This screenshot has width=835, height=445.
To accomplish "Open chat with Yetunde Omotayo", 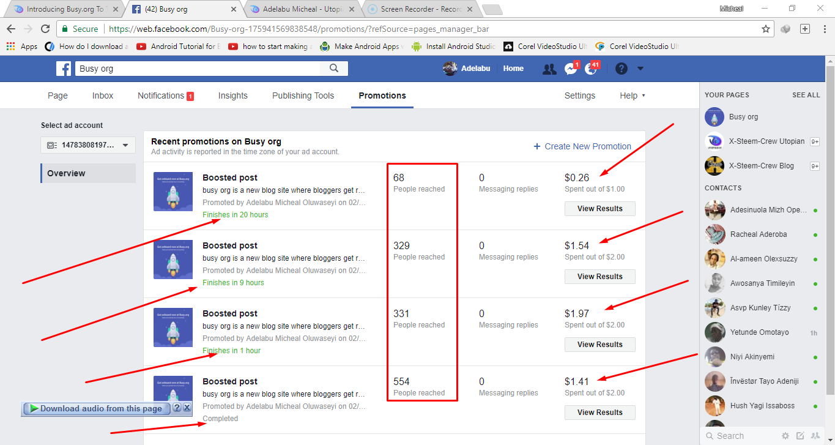I will (762, 332).
